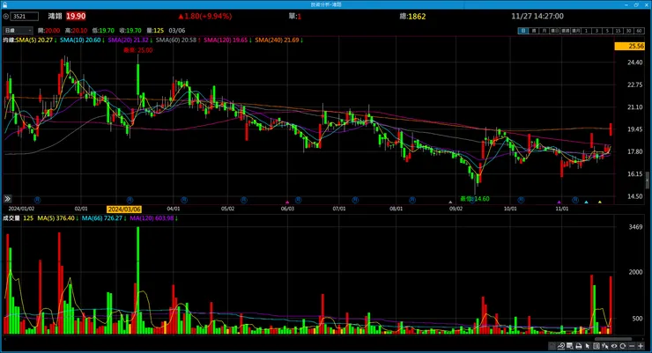Click the SMA(5) 20.27 moving average label
652x353 pixels.
point(36,40)
